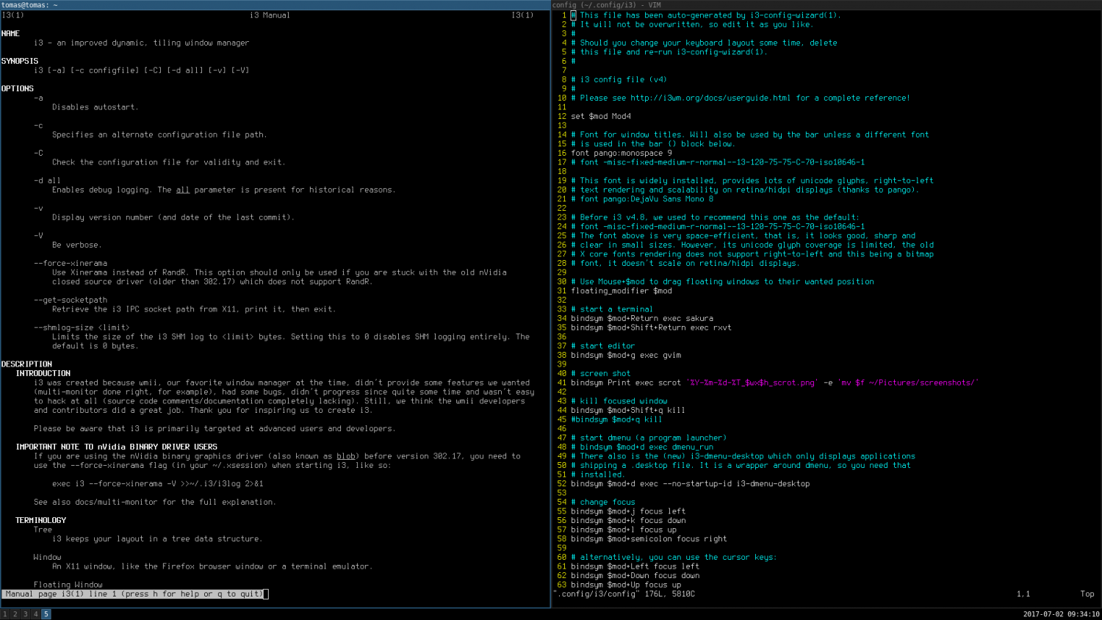Click the --shmlog-size <limit> option
This screenshot has height=620, width=1102.
tap(82, 328)
